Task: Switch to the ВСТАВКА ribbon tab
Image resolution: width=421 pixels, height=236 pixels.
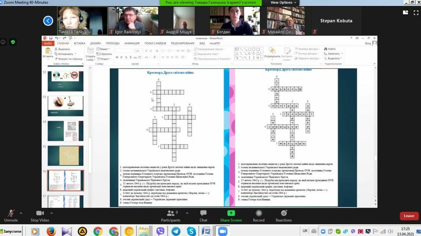Action: click(x=80, y=43)
